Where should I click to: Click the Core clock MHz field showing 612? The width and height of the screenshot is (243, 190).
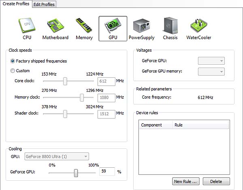click(x=106, y=81)
